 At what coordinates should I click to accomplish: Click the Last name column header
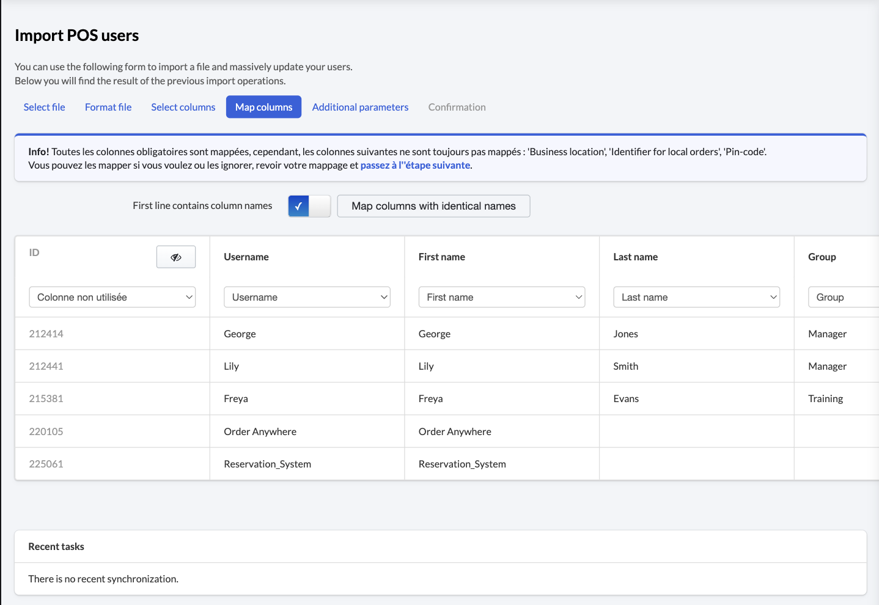(635, 257)
